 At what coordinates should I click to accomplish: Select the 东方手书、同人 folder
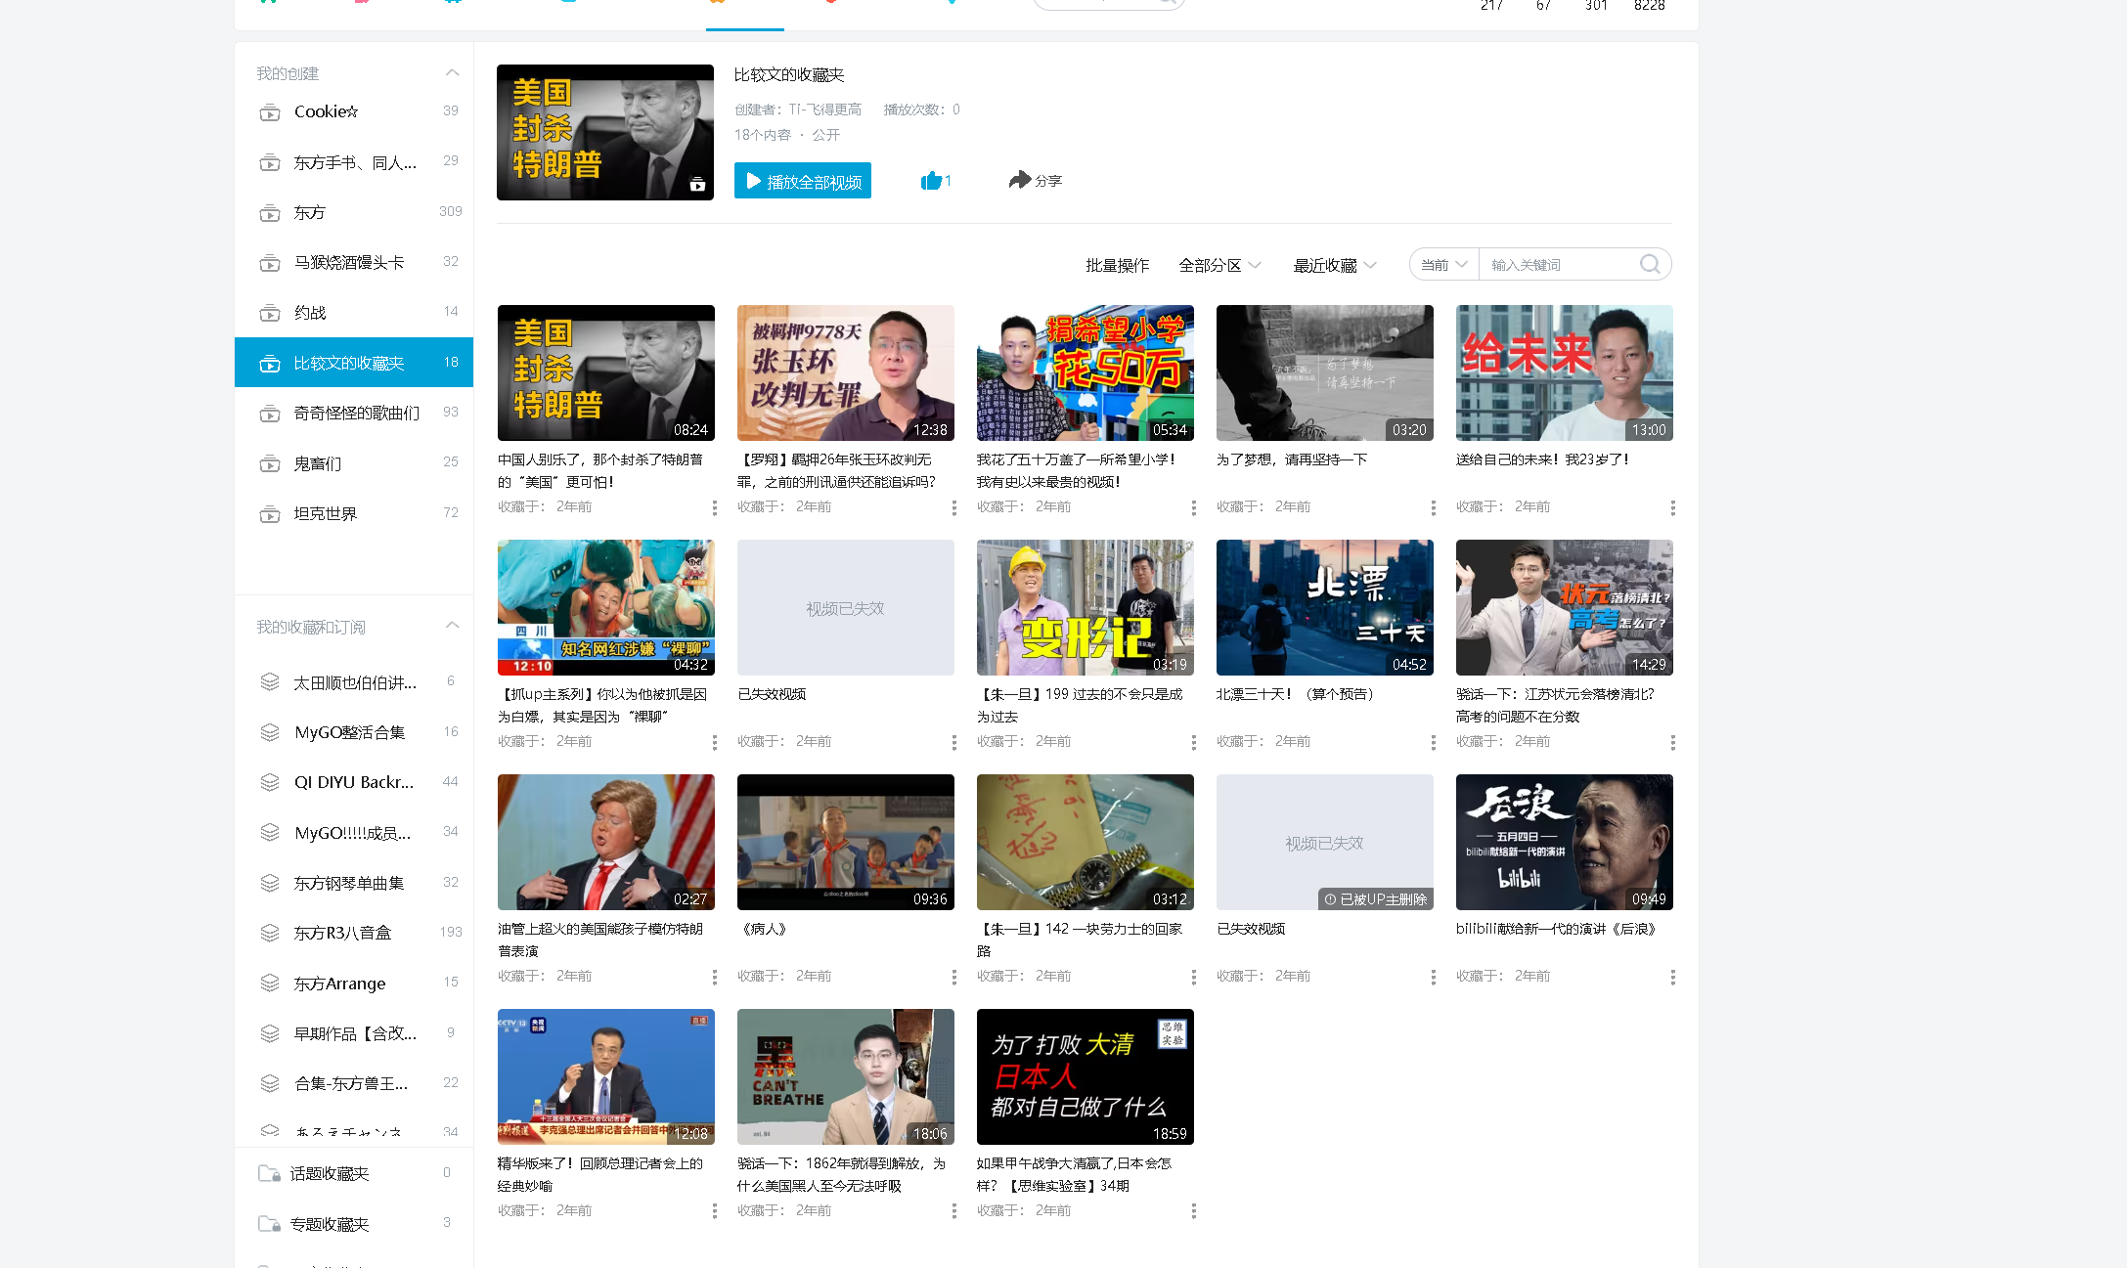354,162
